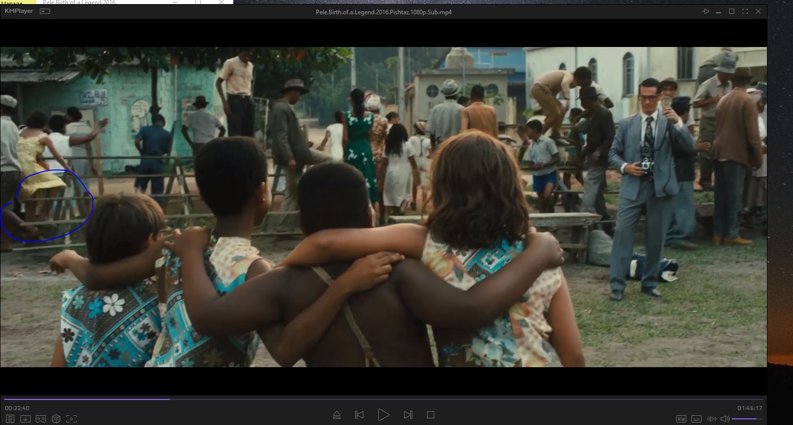The height and width of the screenshot is (425, 793).
Task: Mute audio with the speaker icon
Action: tap(725, 419)
